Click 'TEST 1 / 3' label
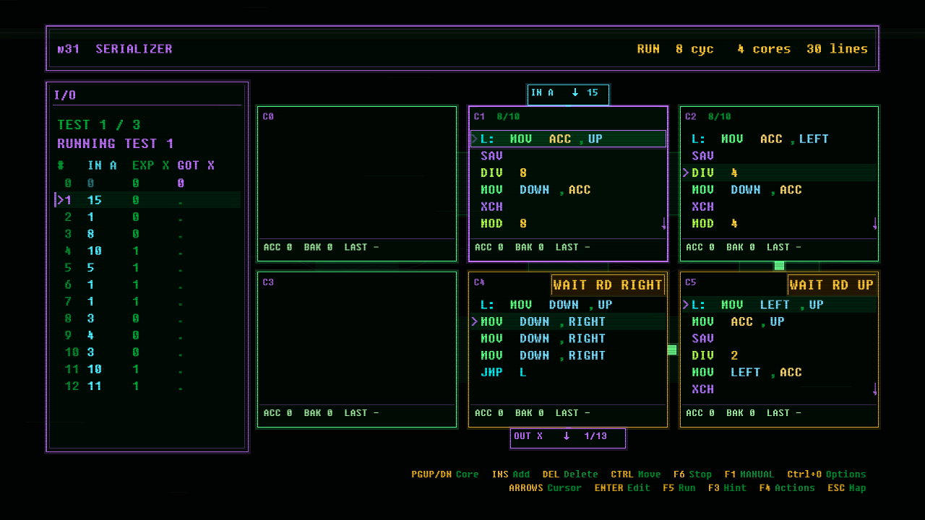This screenshot has width=925, height=520. (x=99, y=125)
